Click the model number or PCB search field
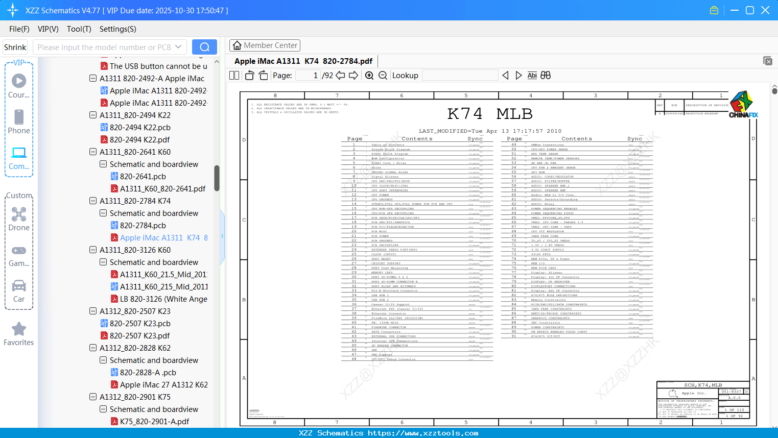The width and height of the screenshot is (778, 438). tap(104, 47)
